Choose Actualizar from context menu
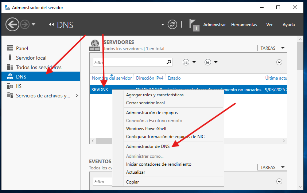The image size is (307, 193). 136,172
